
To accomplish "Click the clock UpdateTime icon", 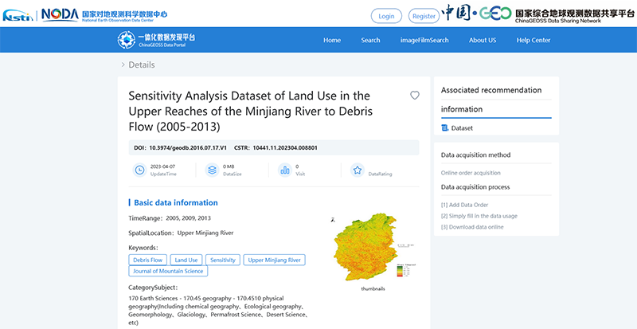I will [x=140, y=170].
